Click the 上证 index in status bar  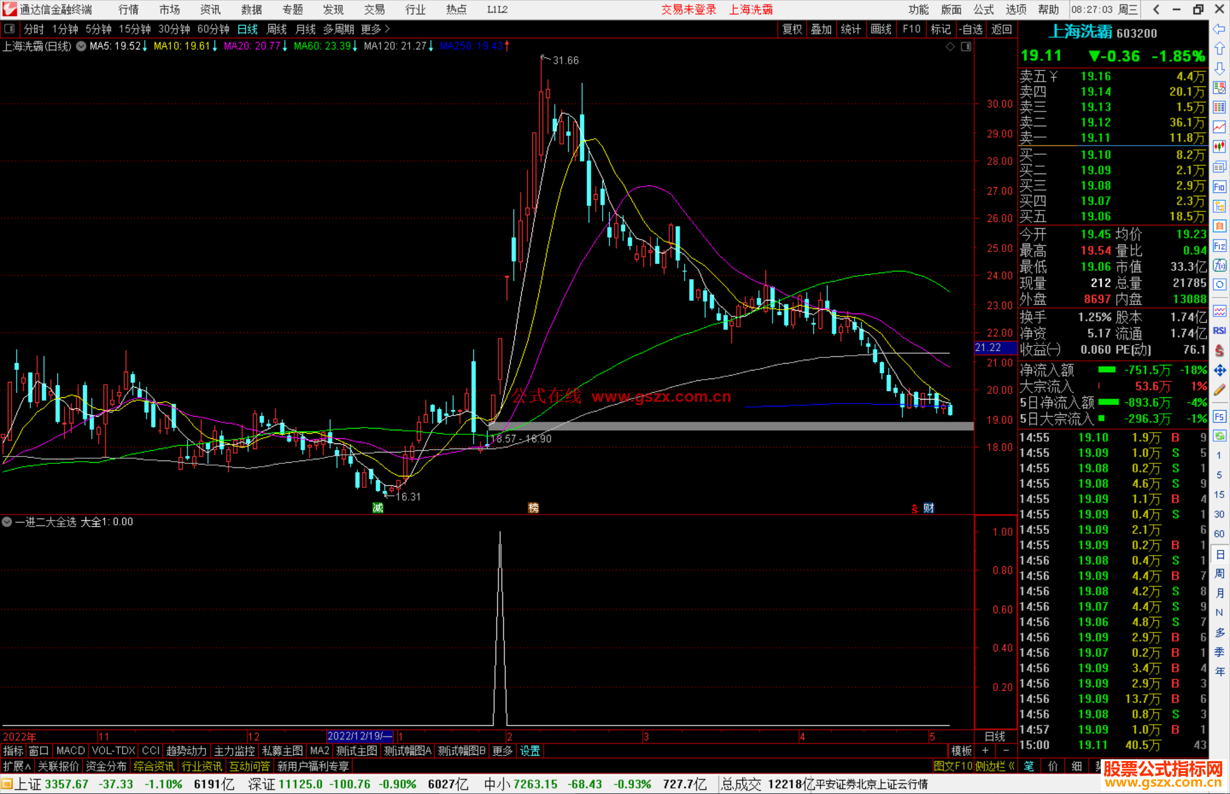(x=27, y=784)
